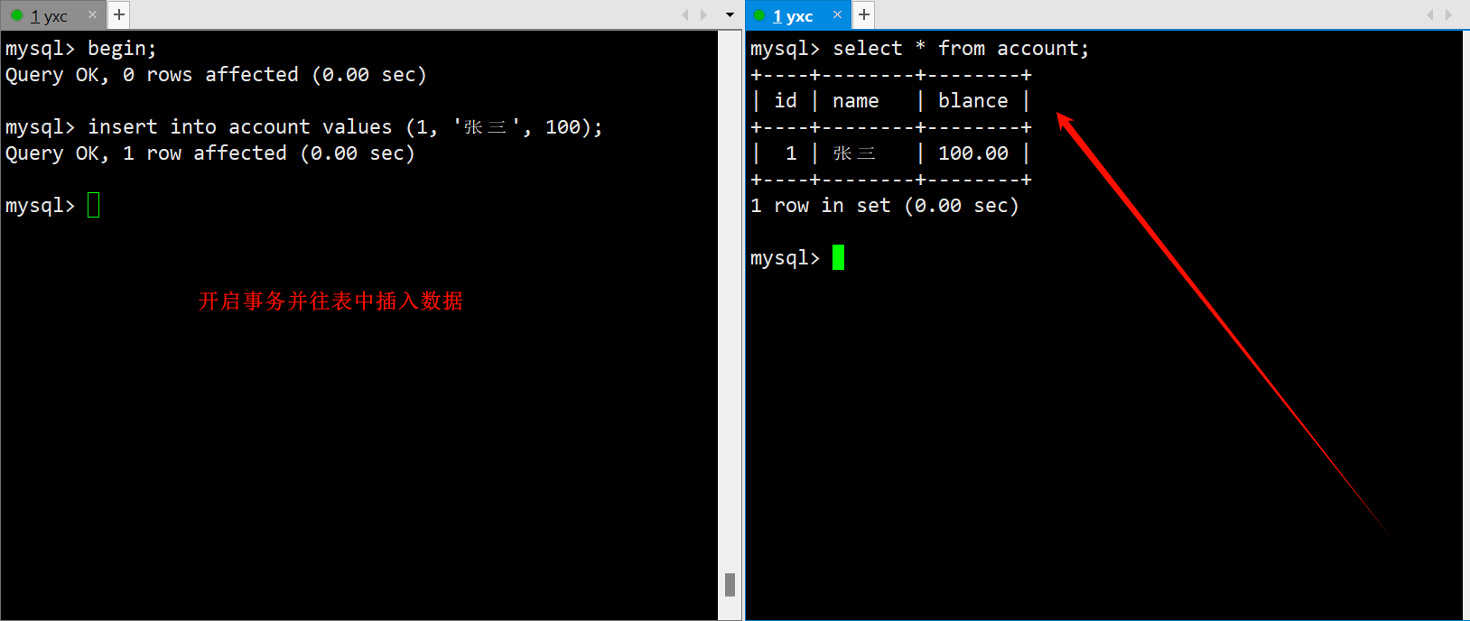The image size is (1470, 621).
Task: Add a new tab in the right pane
Action: 864,14
